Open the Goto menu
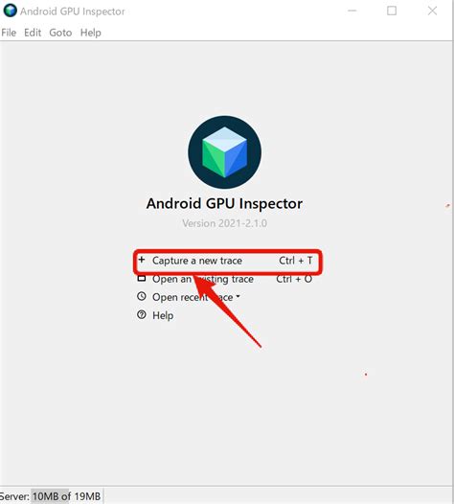The image size is (454, 504). tap(60, 33)
